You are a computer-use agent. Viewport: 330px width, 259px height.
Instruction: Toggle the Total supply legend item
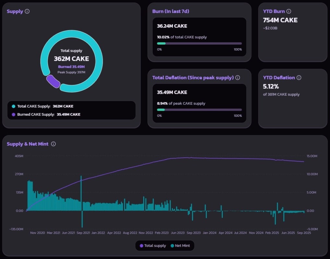(x=153, y=246)
